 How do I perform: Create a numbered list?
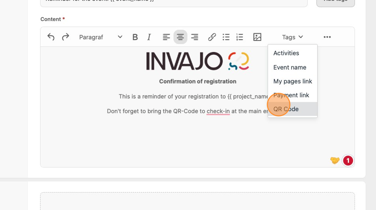click(240, 37)
